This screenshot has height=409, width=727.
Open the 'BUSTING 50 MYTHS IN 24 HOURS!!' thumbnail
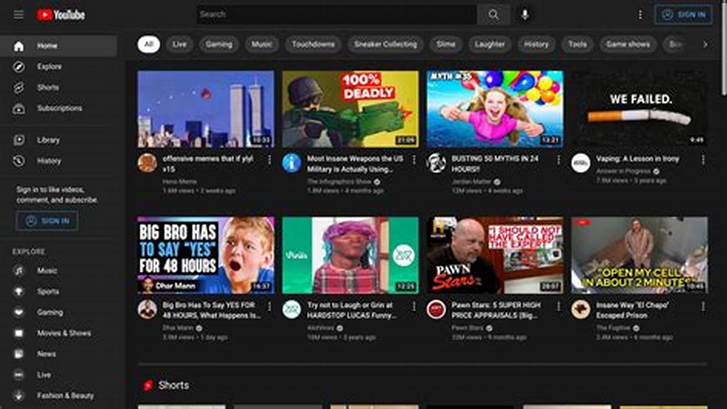click(494, 108)
